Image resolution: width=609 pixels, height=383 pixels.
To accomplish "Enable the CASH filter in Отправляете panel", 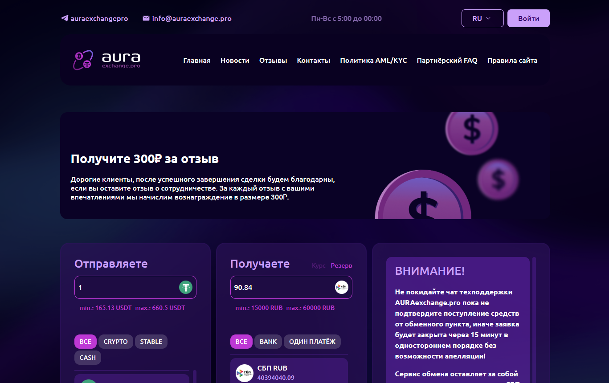I will point(87,357).
